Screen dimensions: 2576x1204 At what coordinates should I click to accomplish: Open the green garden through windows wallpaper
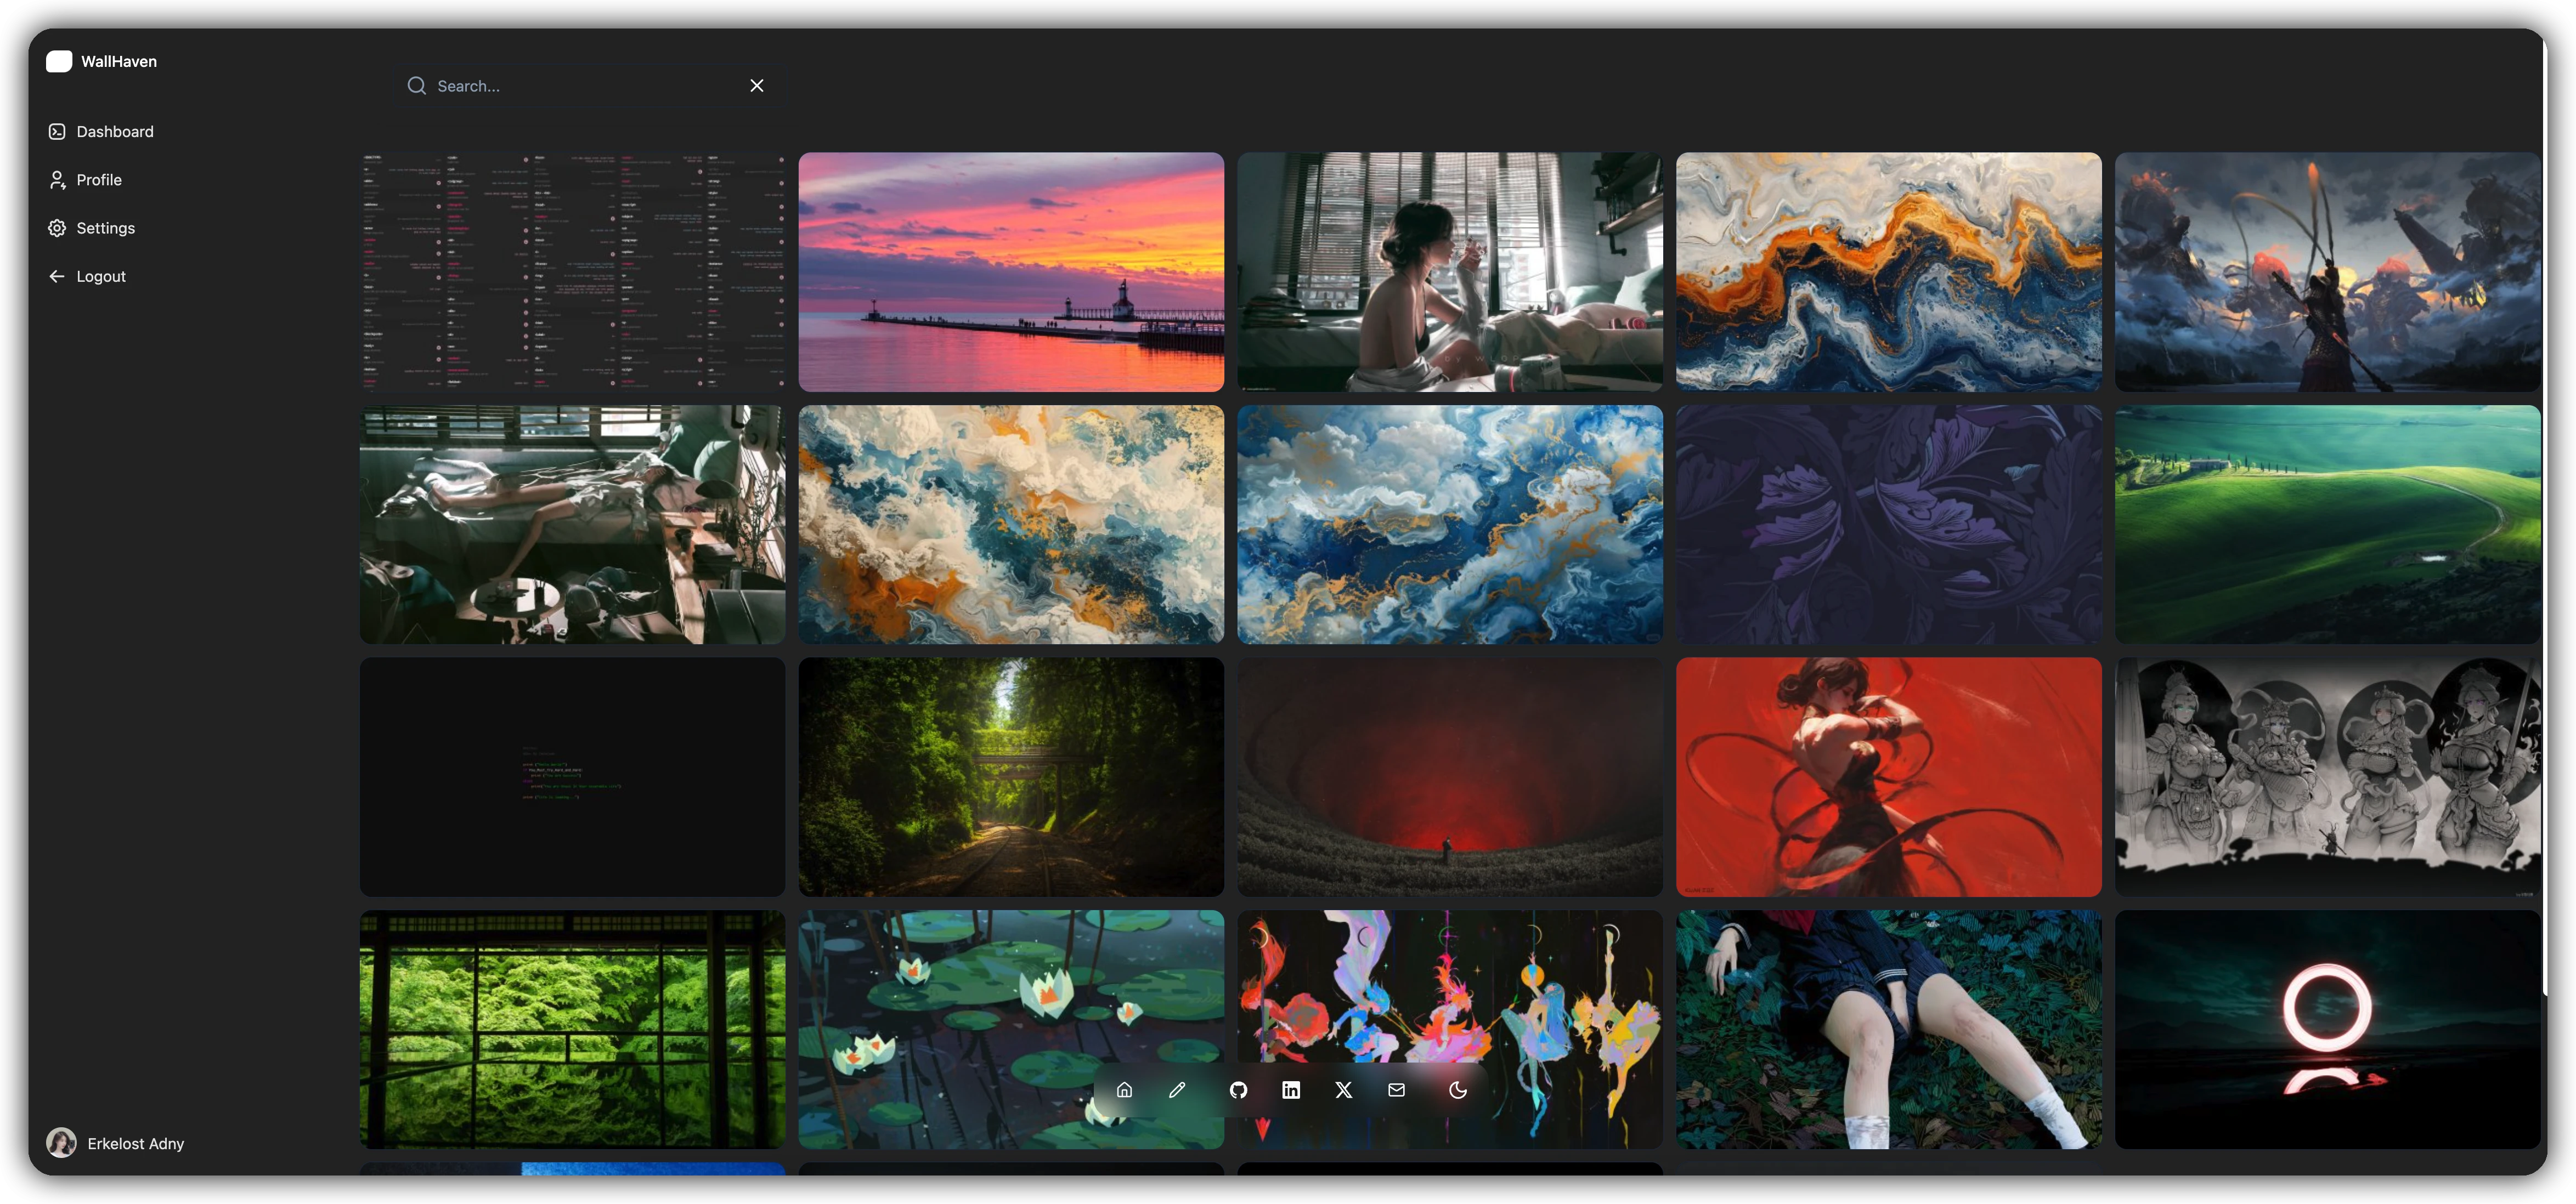pyautogui.click(x=572, y=1029)
